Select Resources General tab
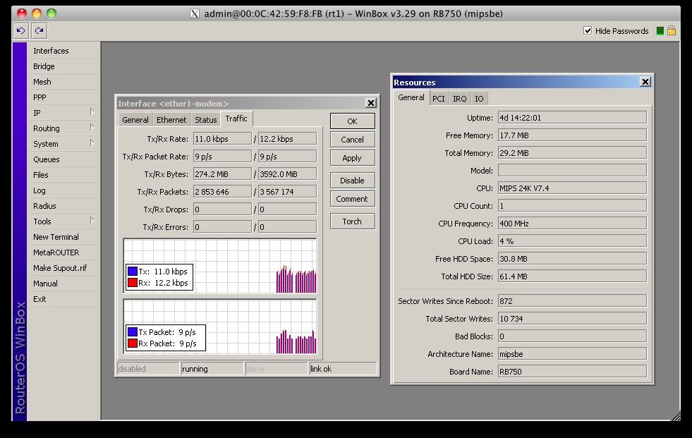The width and height of the screenshot is (692, 438). 411,97
